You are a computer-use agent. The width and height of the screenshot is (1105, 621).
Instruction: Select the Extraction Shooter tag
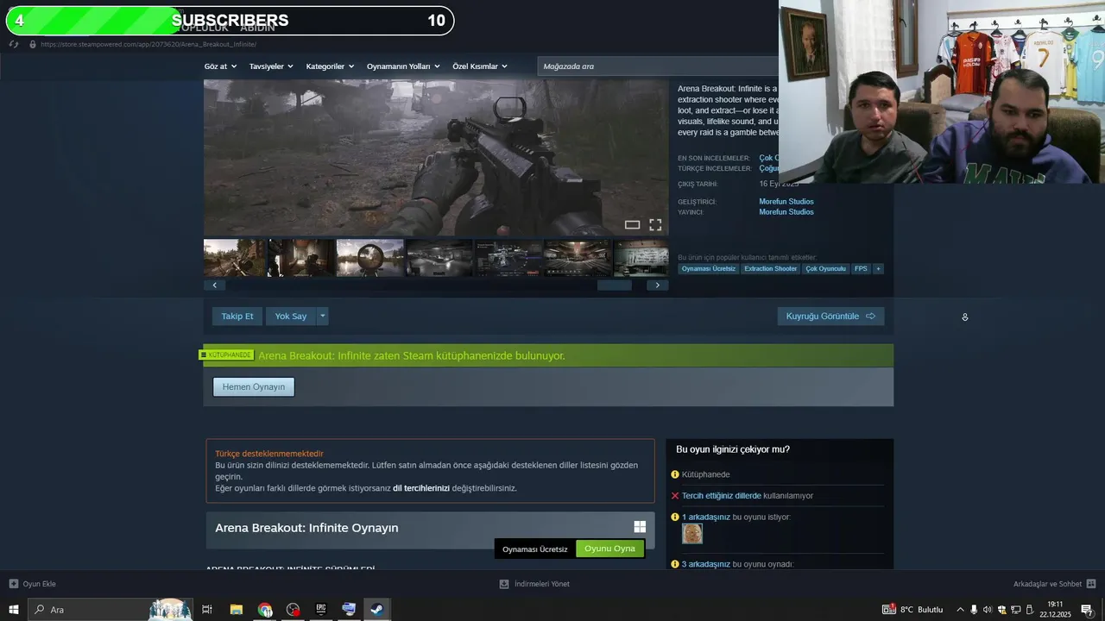pos(771,269)
